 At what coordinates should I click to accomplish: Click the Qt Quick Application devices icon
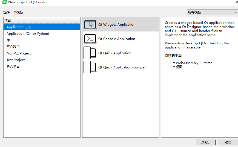pyautogui.click(x=90, y=53)
